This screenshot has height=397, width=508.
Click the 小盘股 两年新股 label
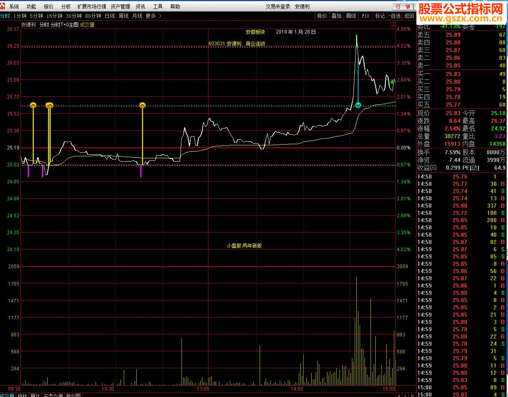(244, 246)
